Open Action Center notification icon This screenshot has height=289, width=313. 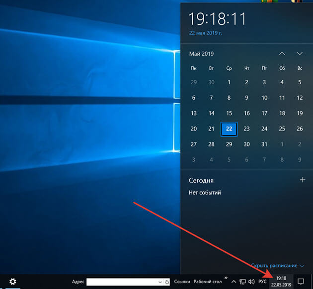point(301,282)
